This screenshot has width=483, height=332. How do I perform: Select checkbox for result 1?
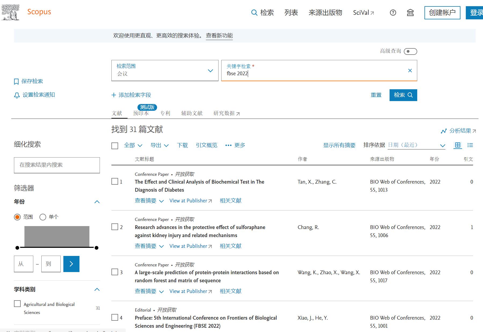[x=115, y=181]
